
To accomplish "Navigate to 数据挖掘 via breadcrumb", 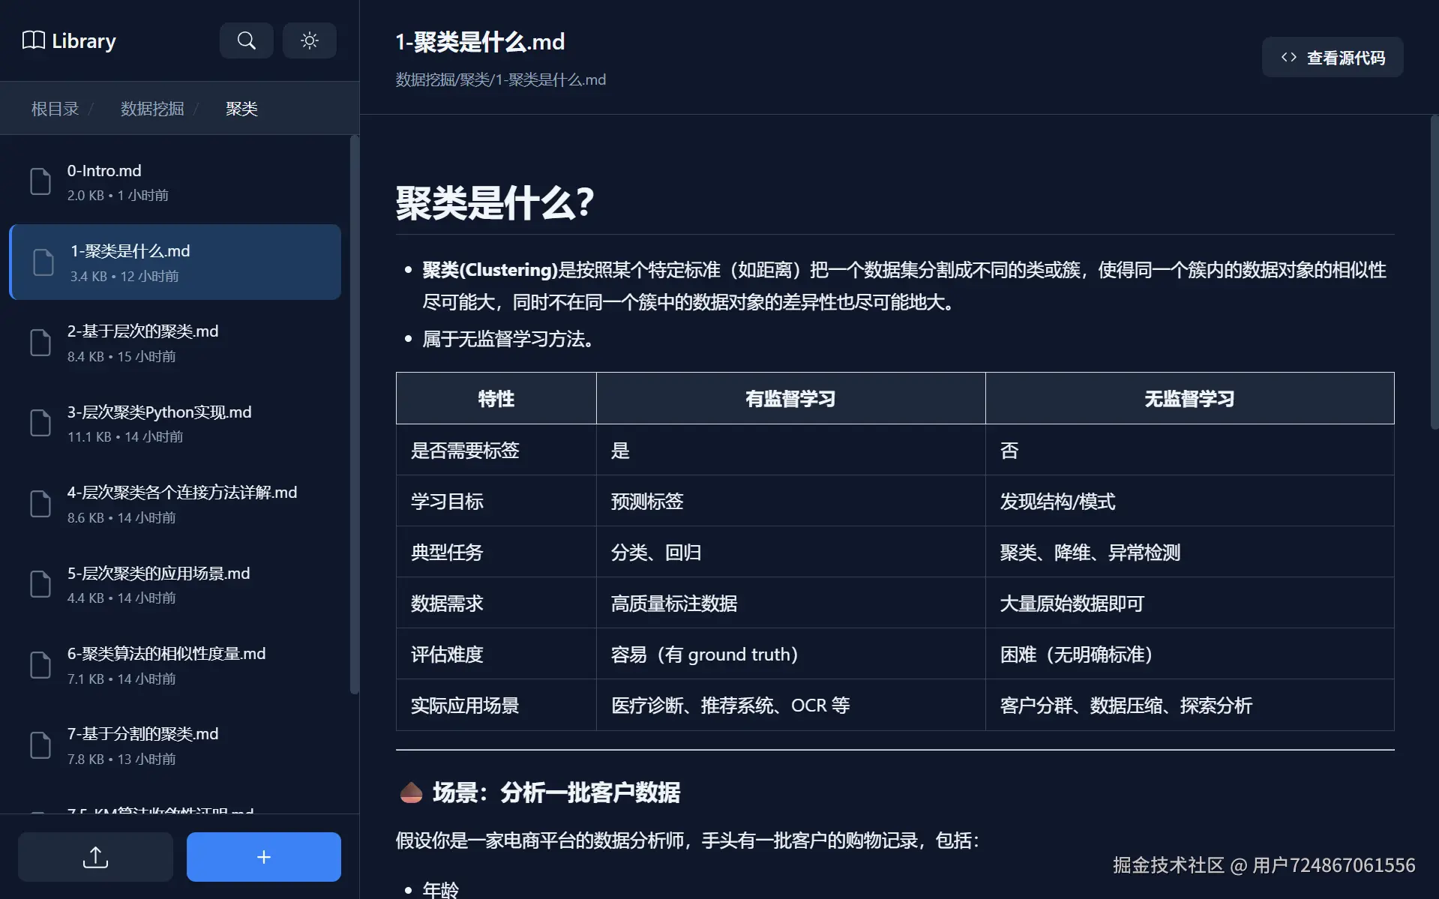I will pyautogui.click(x=151, y=108).
